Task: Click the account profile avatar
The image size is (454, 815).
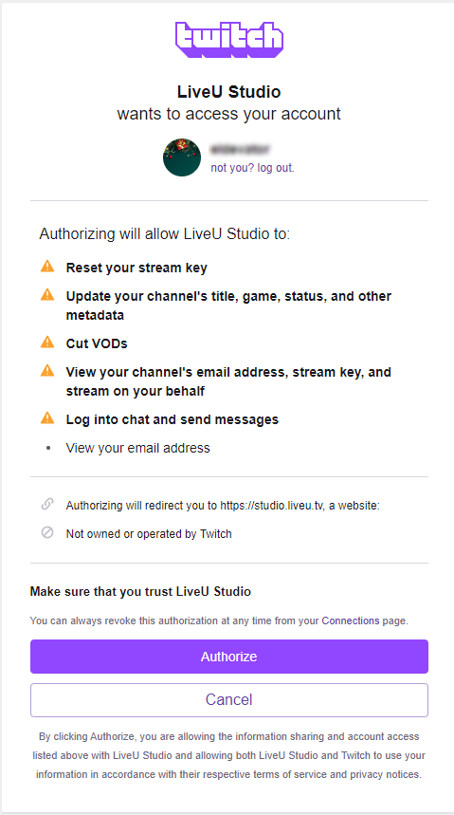Action: 182,157
